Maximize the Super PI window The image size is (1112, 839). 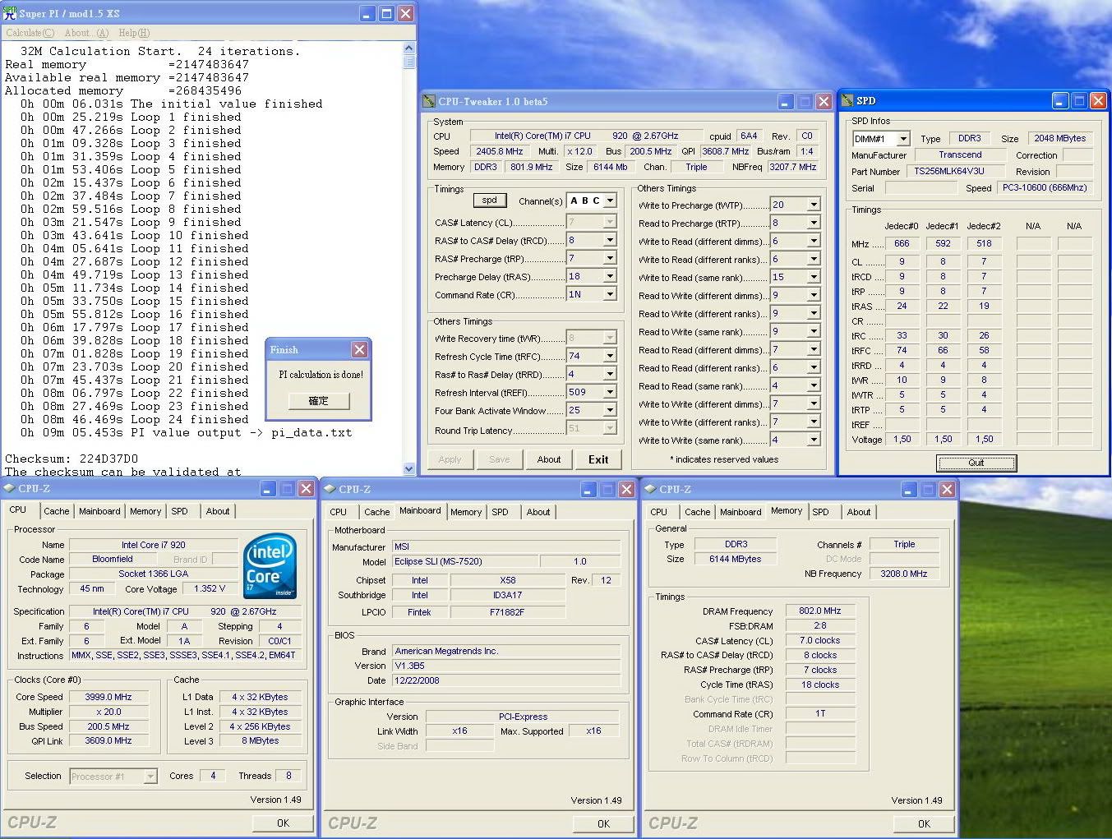[x=386, y=13]
